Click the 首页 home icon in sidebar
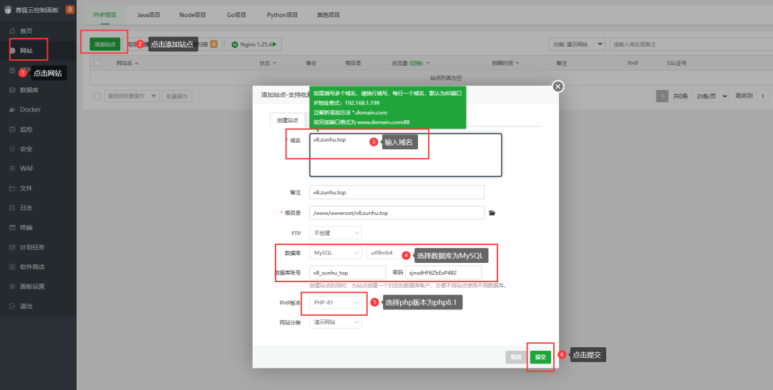This screenshot has height=390, width=773. pyautogui.click(x=12, y=31)
